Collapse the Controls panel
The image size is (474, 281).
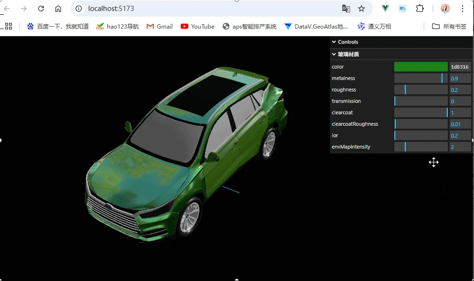pos(334,42)
